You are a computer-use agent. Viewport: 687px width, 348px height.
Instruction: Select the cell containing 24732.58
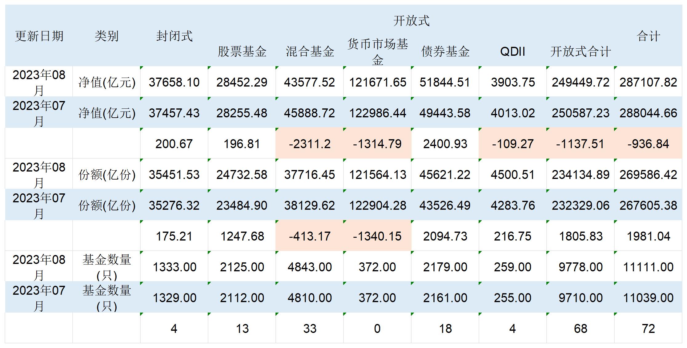click(242, 175)
